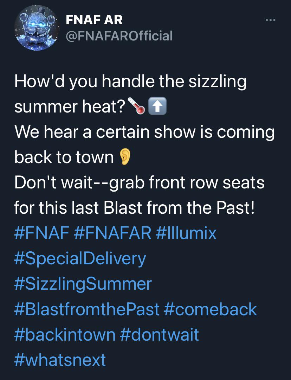Click the 'Don't wait--grab front row seats' line
291x380 pixels.
[x=139, y=183]
